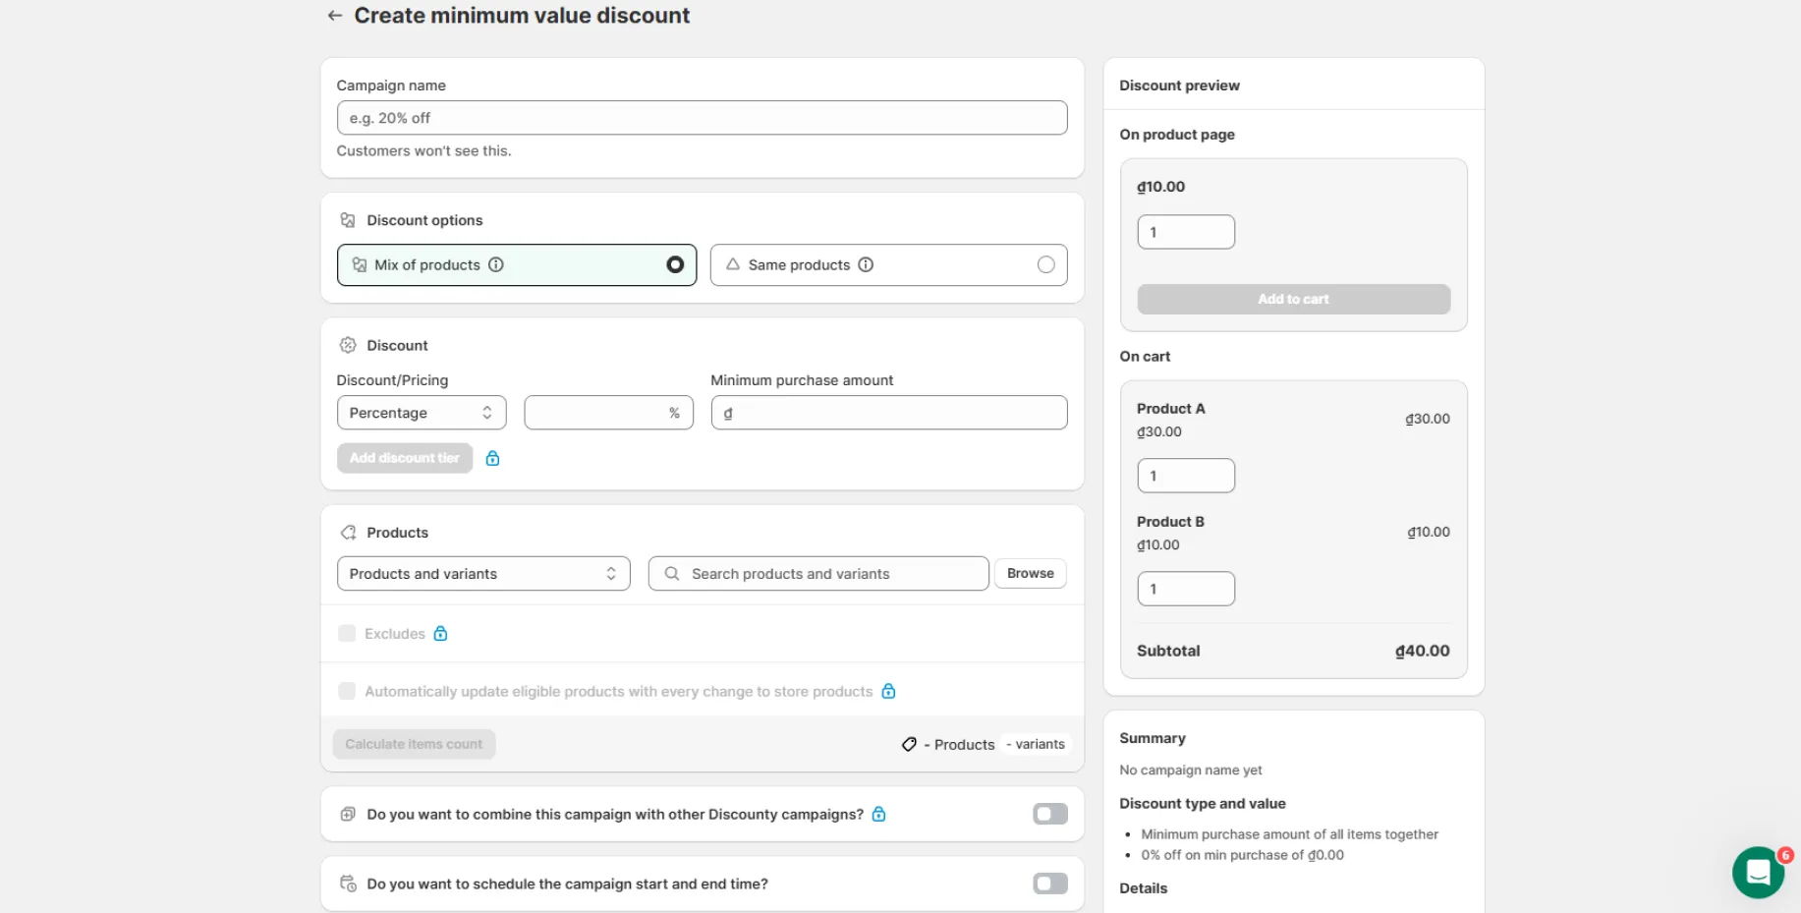Click the 0% off on min purchase text
This screenshot has width=1801, height=913.
pos(1242,855)
